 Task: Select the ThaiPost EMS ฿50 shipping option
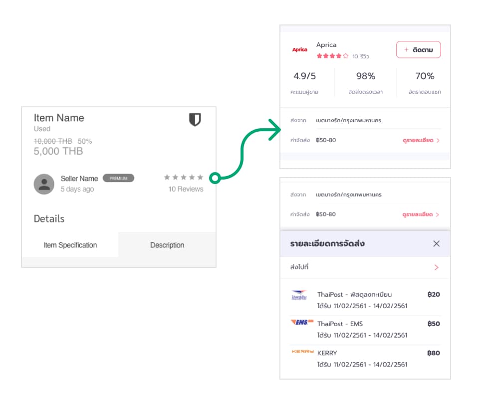pos(365,329)
